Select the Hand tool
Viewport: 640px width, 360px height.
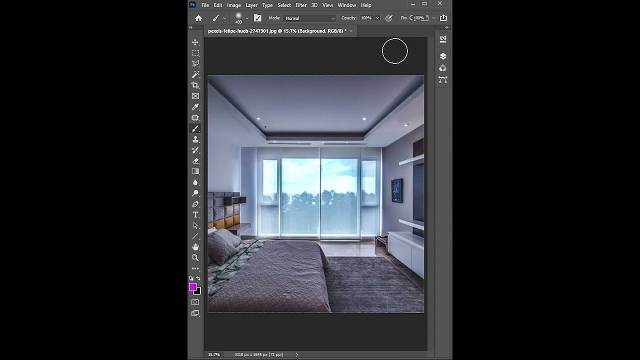[x=195, y=247]
